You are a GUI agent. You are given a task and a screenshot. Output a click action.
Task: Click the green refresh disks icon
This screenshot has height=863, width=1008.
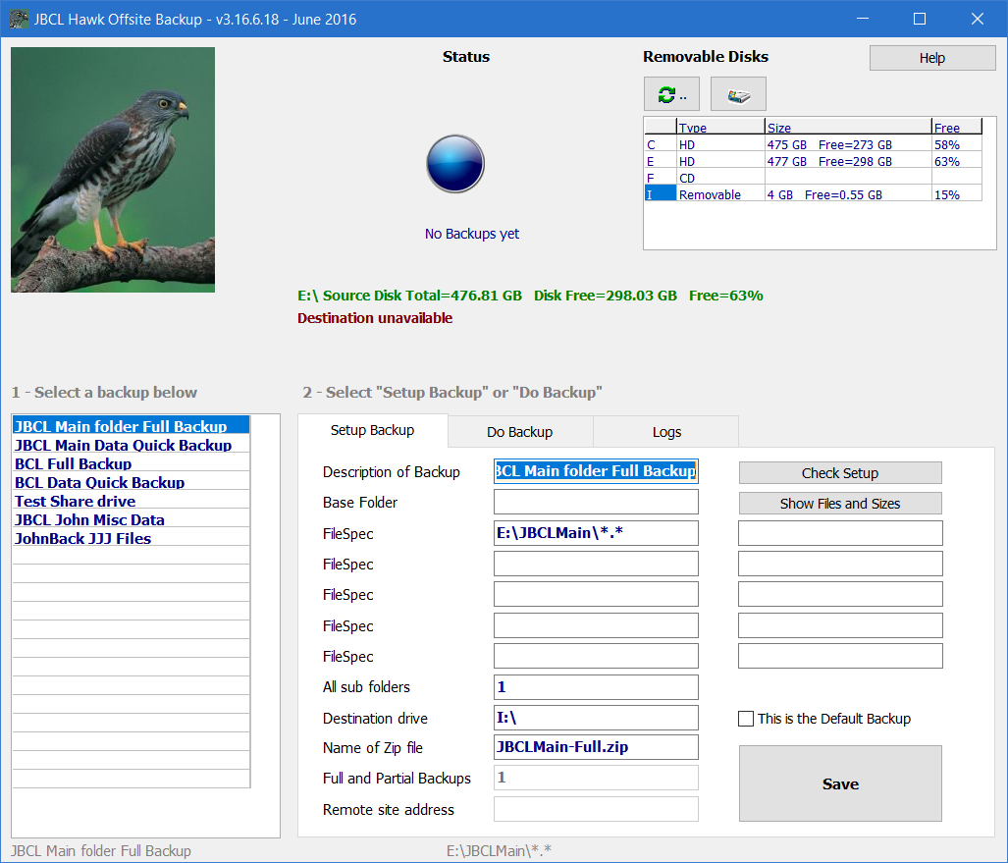671,94
